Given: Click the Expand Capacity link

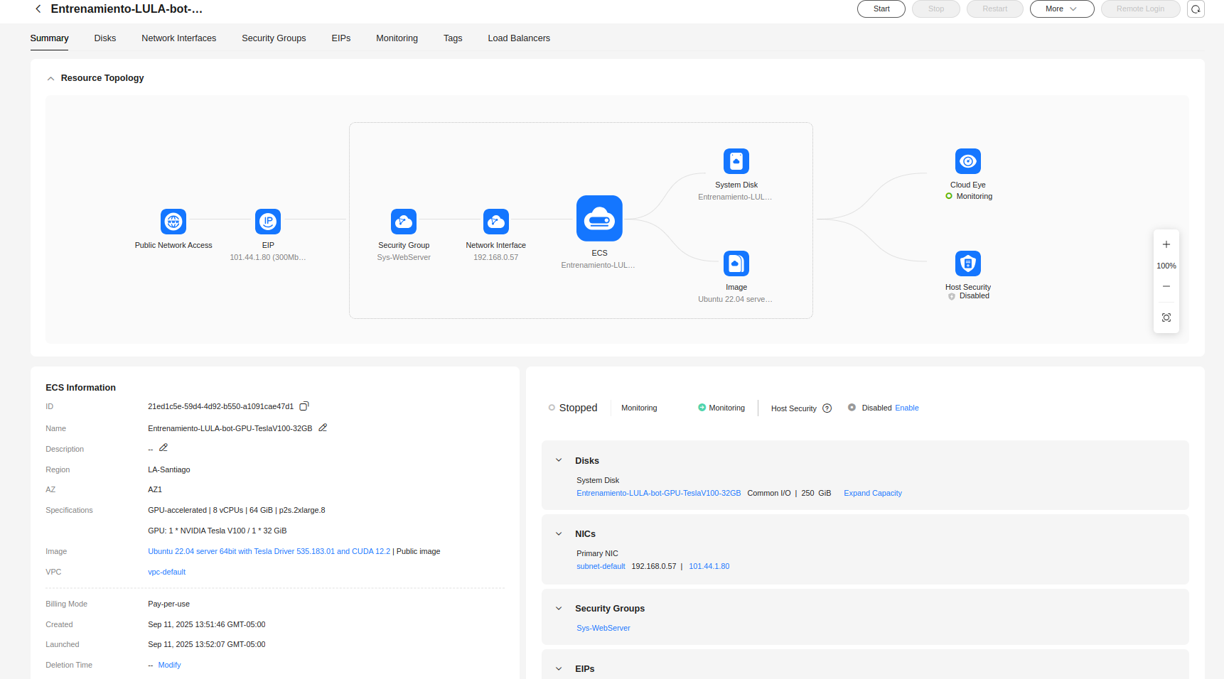Looking at the screenshot, I should coord(872,493).
